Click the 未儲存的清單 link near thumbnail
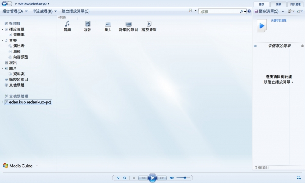The width and height of the screenshot is (305, 183). pyautogui.click(x=279, y=21)
